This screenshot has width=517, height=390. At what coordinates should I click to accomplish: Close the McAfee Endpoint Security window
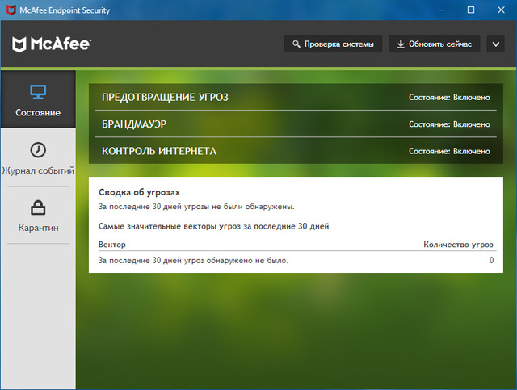click(500, 10)
